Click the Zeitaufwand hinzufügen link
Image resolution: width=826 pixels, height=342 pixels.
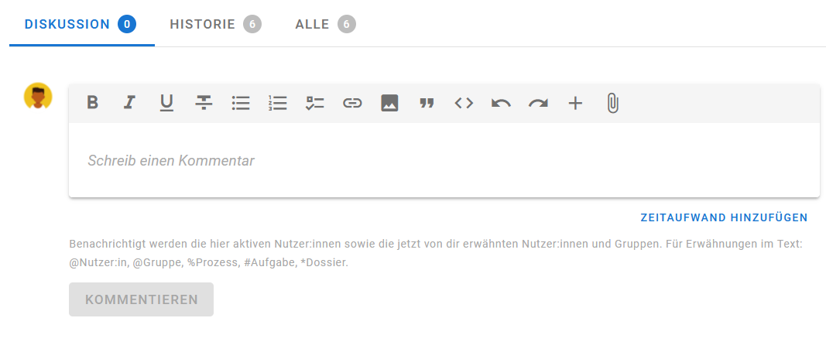coord(724,217)
